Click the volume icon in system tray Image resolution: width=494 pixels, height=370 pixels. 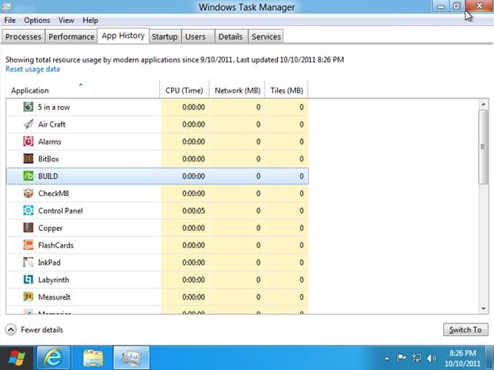coord(429,357)
